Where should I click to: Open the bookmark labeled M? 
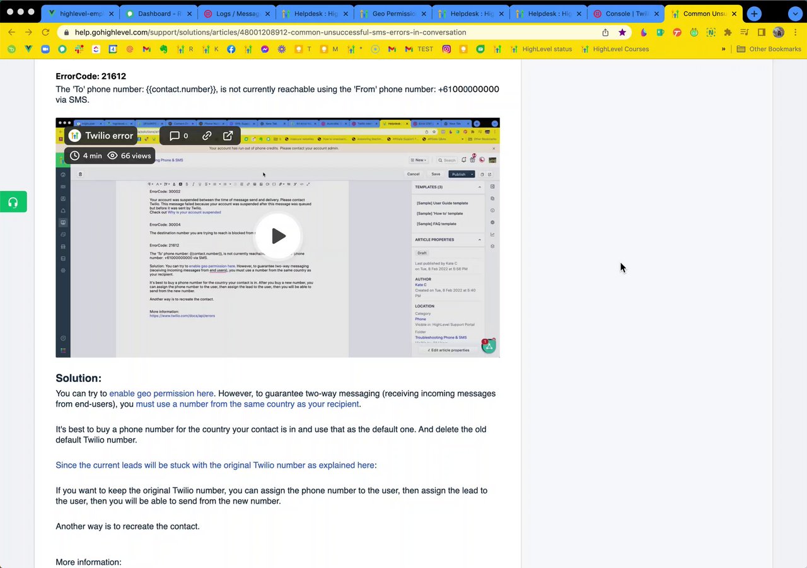pyautogui.click(x=328, y=49)
